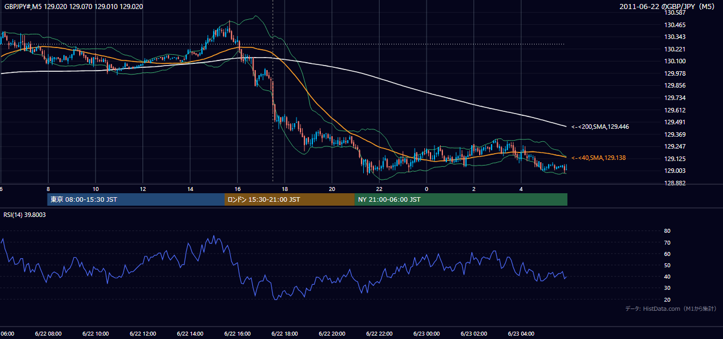Click price axis value 129.125
The width and height of the screenshot is (723, 339).
pos(675,159)
